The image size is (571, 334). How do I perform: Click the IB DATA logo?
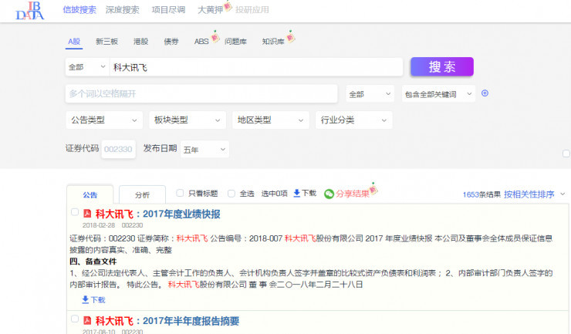30,11
